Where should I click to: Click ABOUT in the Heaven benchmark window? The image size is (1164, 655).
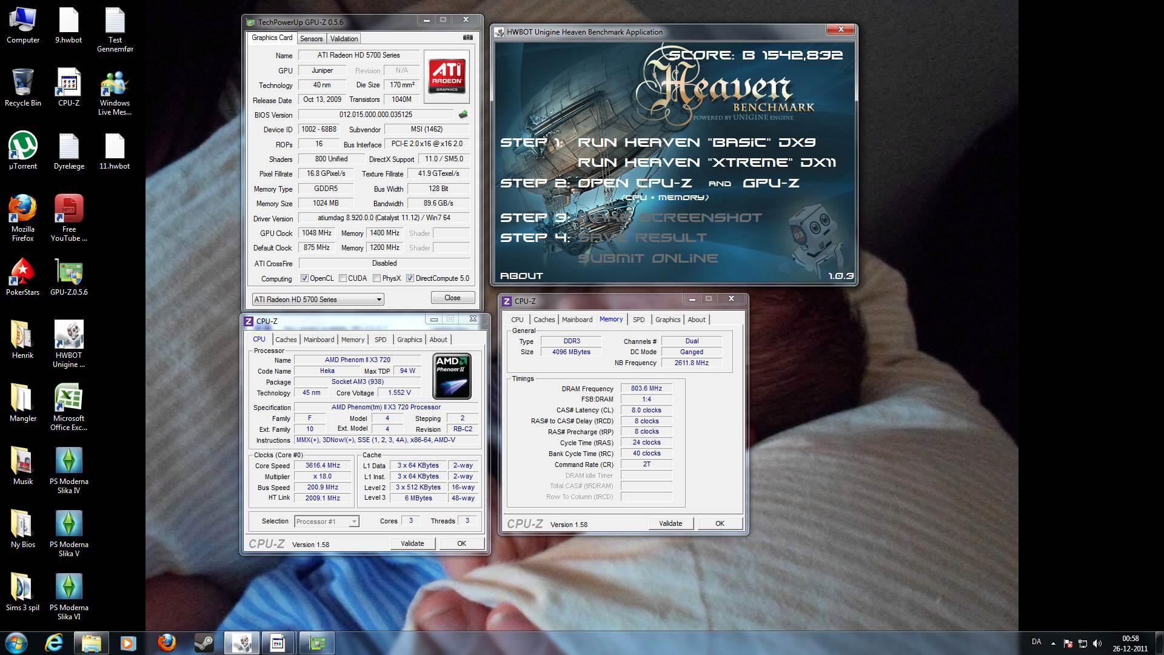[x=521, y=276]
